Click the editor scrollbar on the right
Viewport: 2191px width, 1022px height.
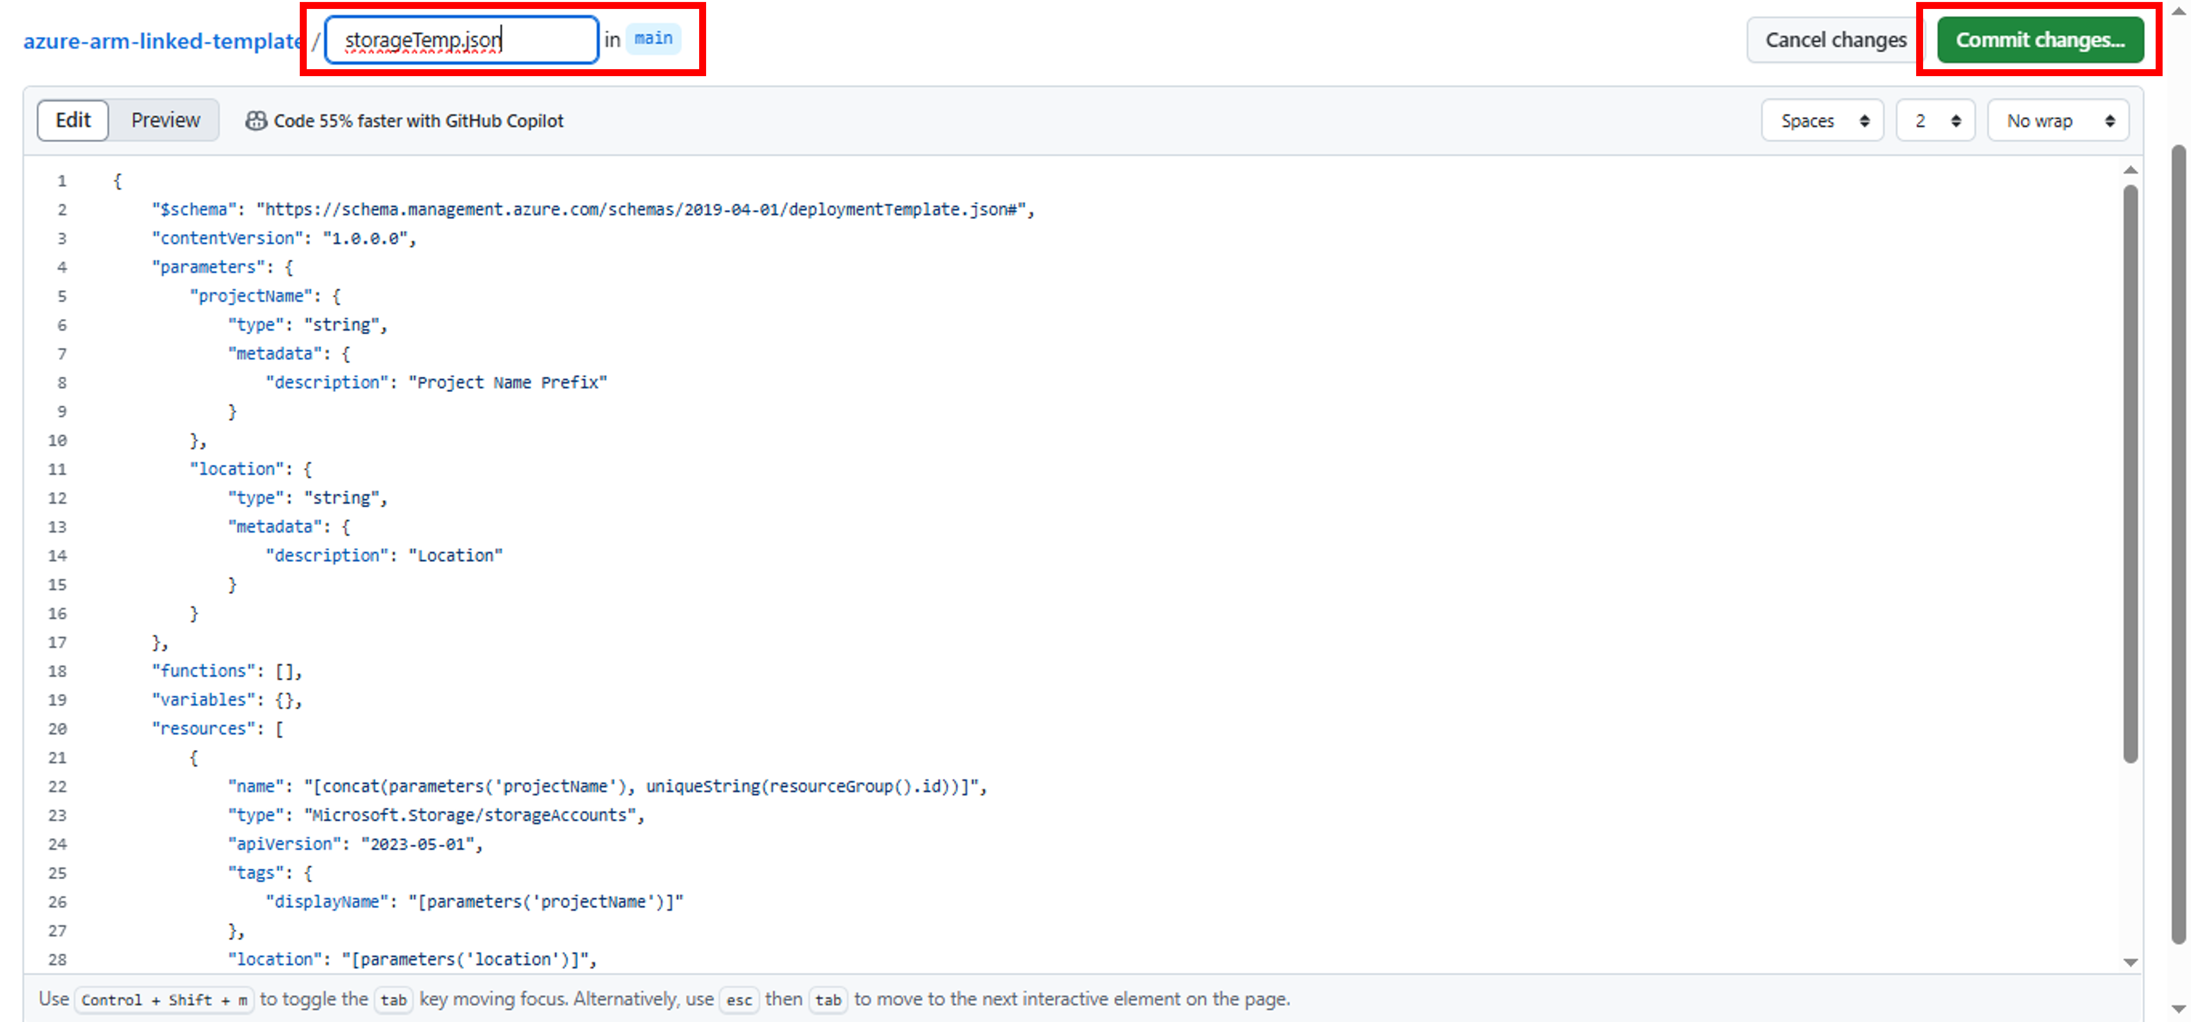point(2131,467)
